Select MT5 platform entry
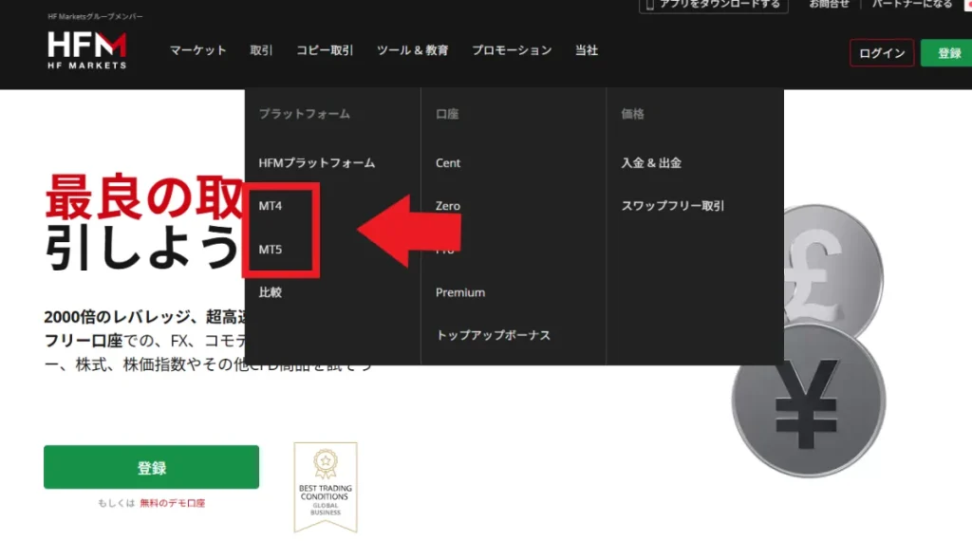The image size is (972, 541). (271, 249)
